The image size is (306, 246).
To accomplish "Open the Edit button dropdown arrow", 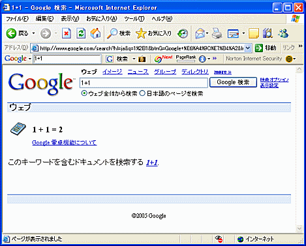I will tap(243, 33).
